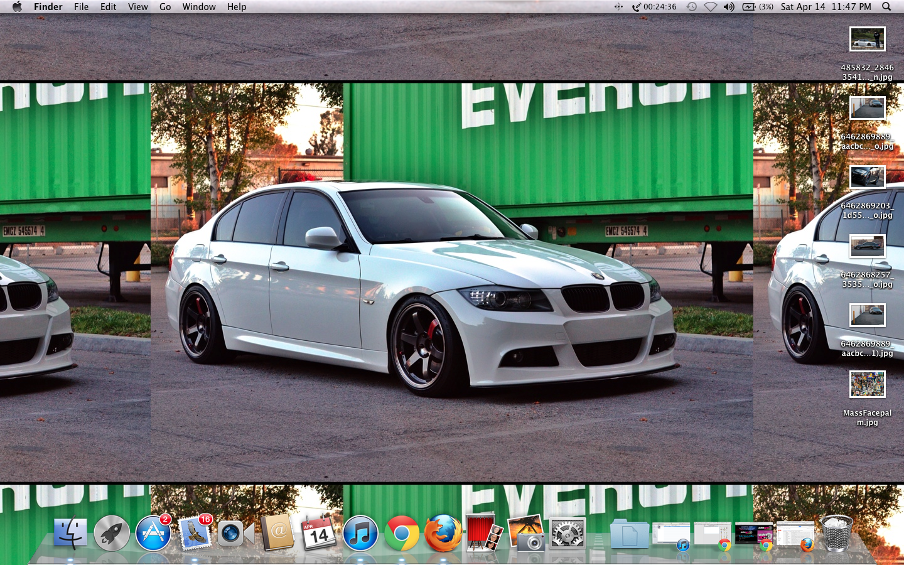Open the date and time menu
904x565 pixels.
(826, 7)
